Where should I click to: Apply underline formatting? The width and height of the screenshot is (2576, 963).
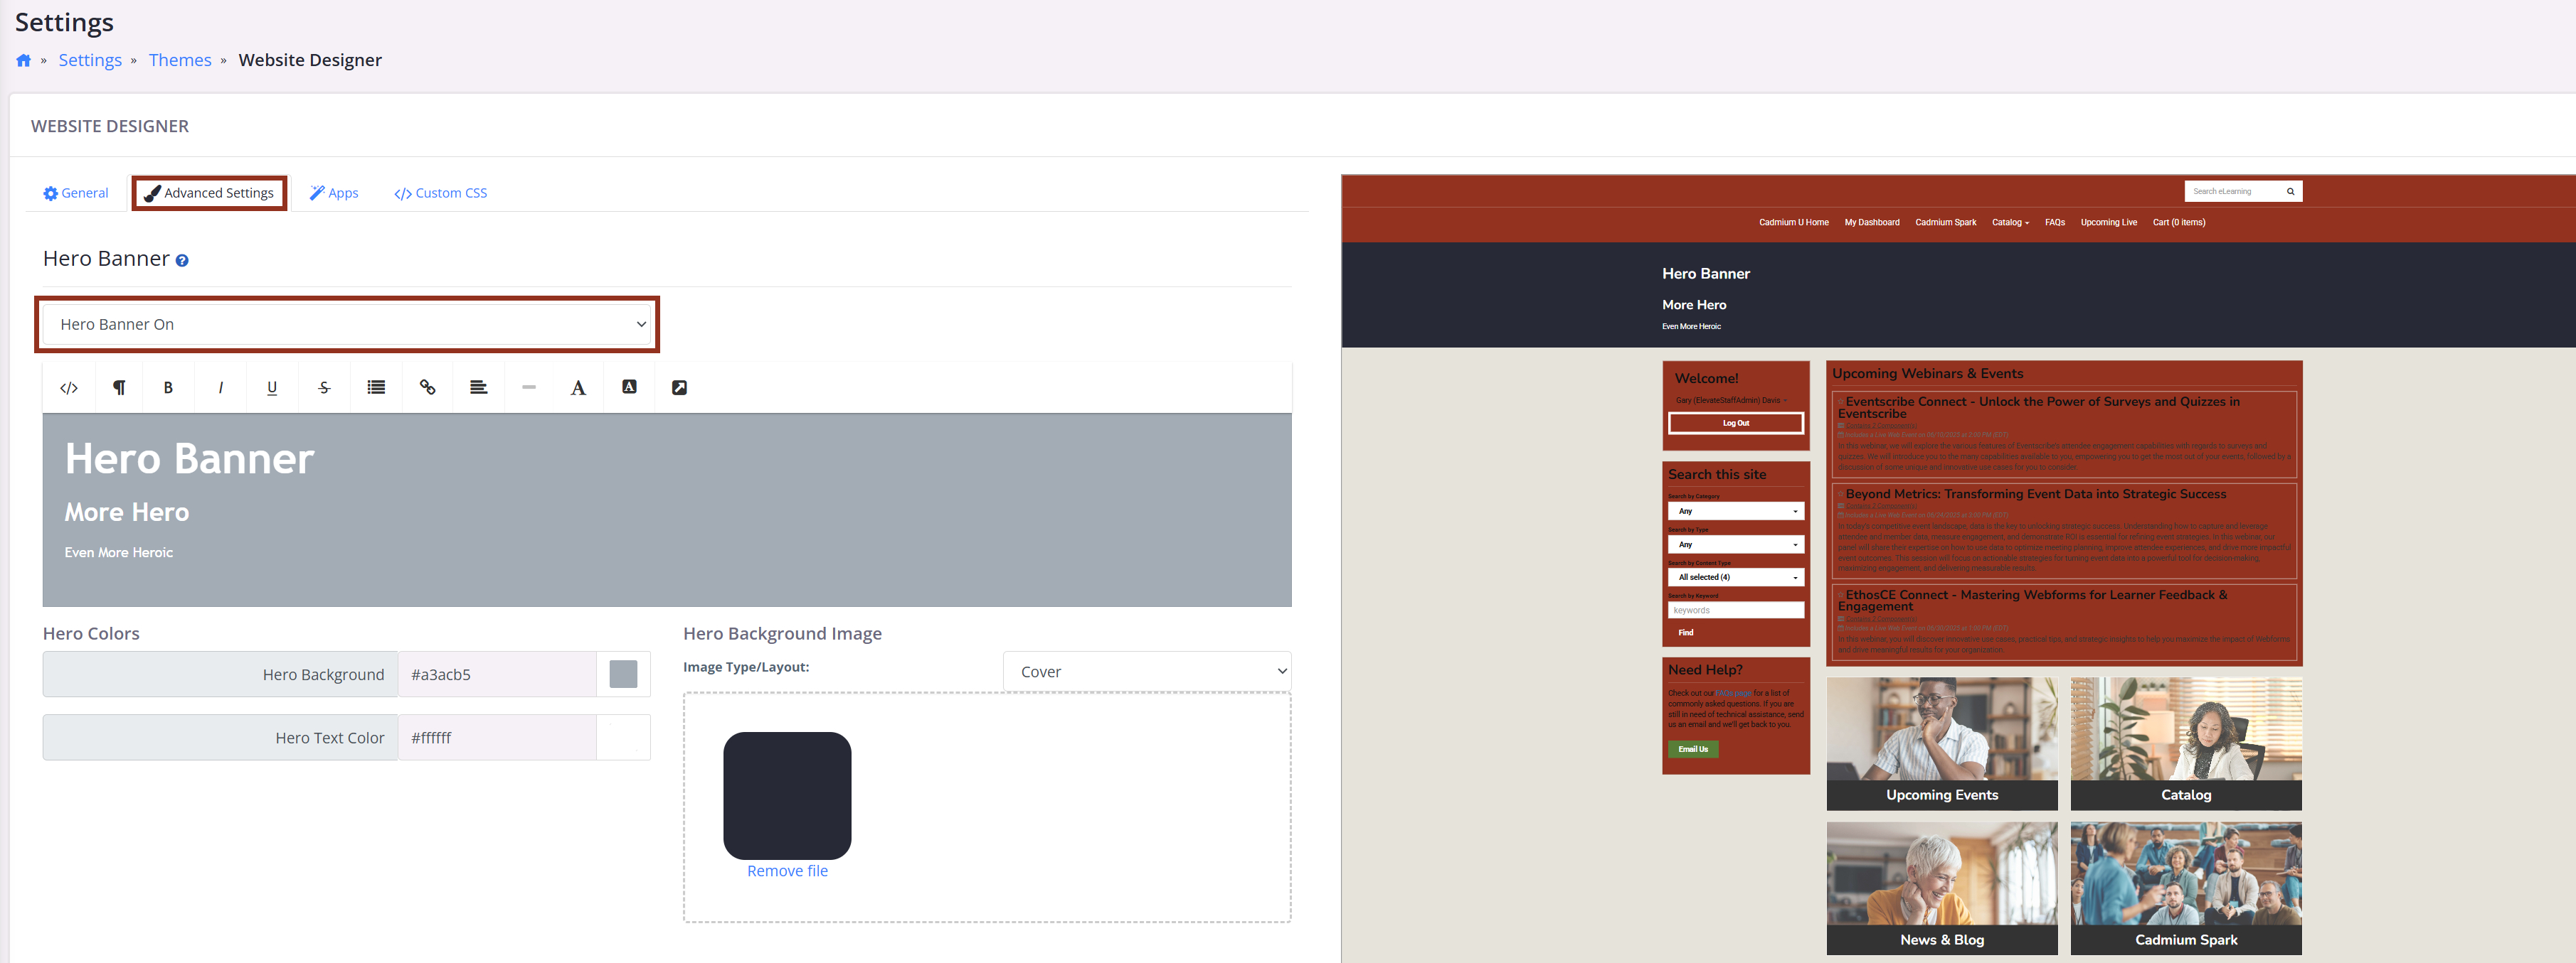(x=272, y=387)
